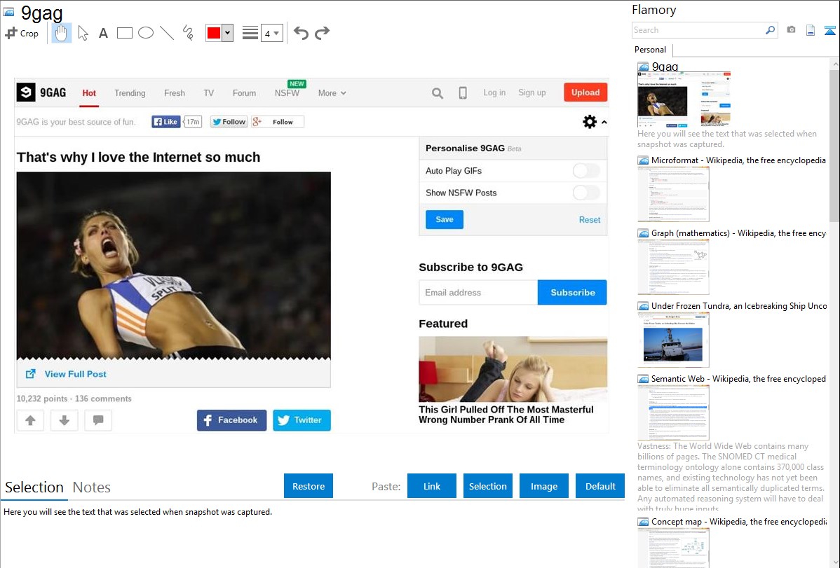Click the Reset link
The width and height of the screenshot is (840, 568).
(x=589, y=220)
